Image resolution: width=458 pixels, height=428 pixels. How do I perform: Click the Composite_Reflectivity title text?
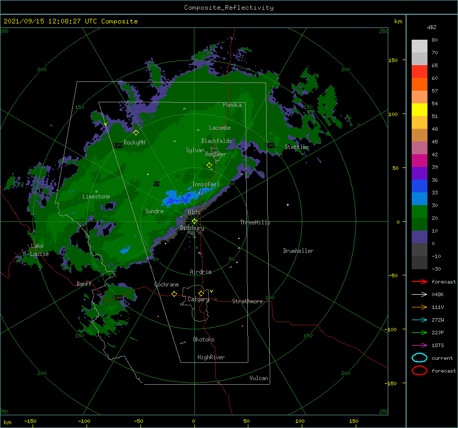(x=229, y=8)
